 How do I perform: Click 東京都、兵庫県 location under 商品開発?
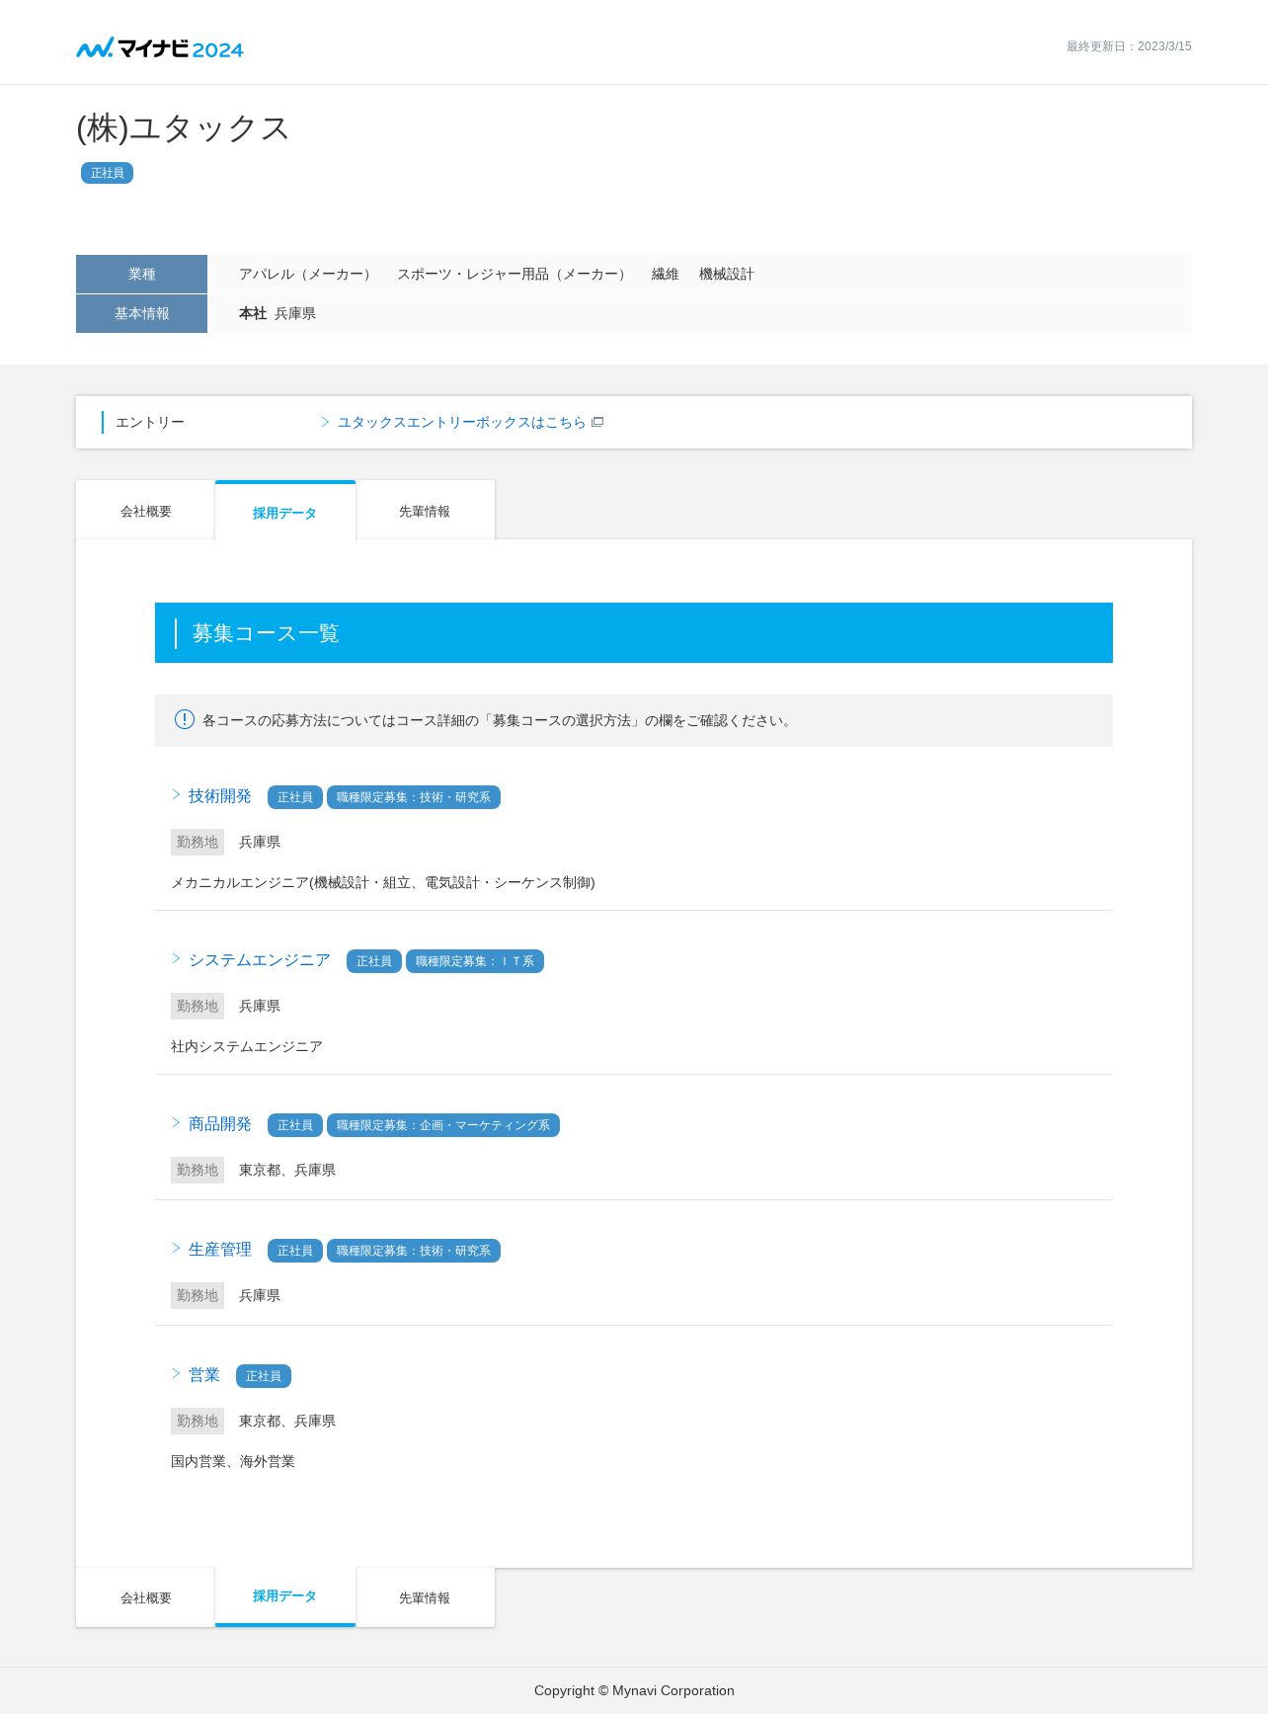(x=287, y=1170)
